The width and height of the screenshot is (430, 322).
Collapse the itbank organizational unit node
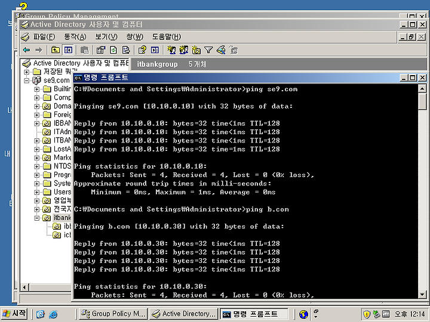37,218
